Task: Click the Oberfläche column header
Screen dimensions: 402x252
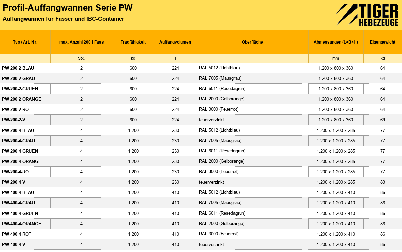Action: (x=252, y=42)
